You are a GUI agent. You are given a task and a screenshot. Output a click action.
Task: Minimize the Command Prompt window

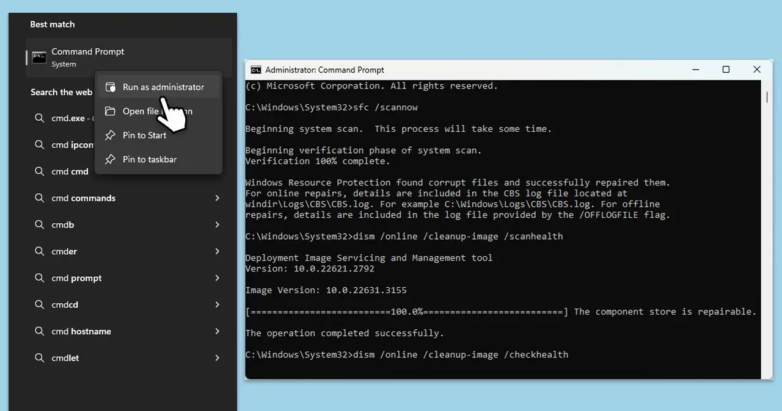point(695,70)
